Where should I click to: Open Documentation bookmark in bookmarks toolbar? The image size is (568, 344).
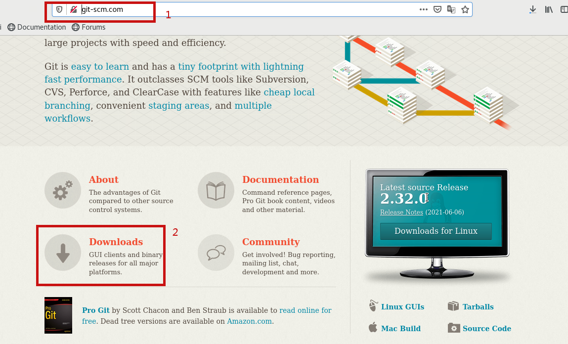(37, 27)
